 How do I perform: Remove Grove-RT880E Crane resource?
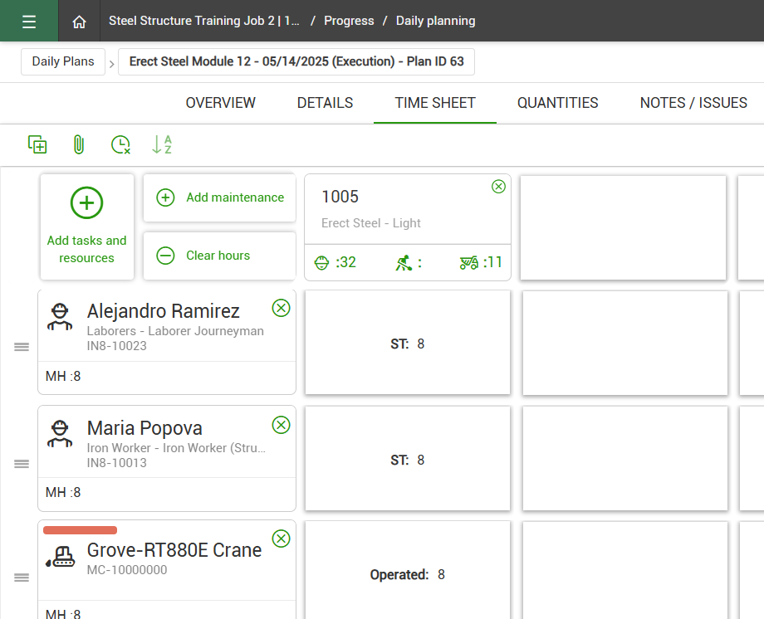point(282,539)
